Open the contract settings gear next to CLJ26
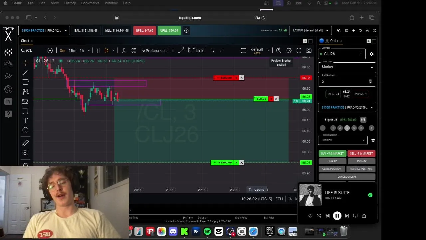426x240 pixels. [371, 54]
